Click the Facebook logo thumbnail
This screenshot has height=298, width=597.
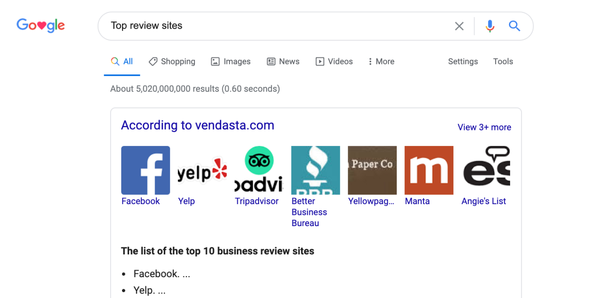click(x=145, y=170)
